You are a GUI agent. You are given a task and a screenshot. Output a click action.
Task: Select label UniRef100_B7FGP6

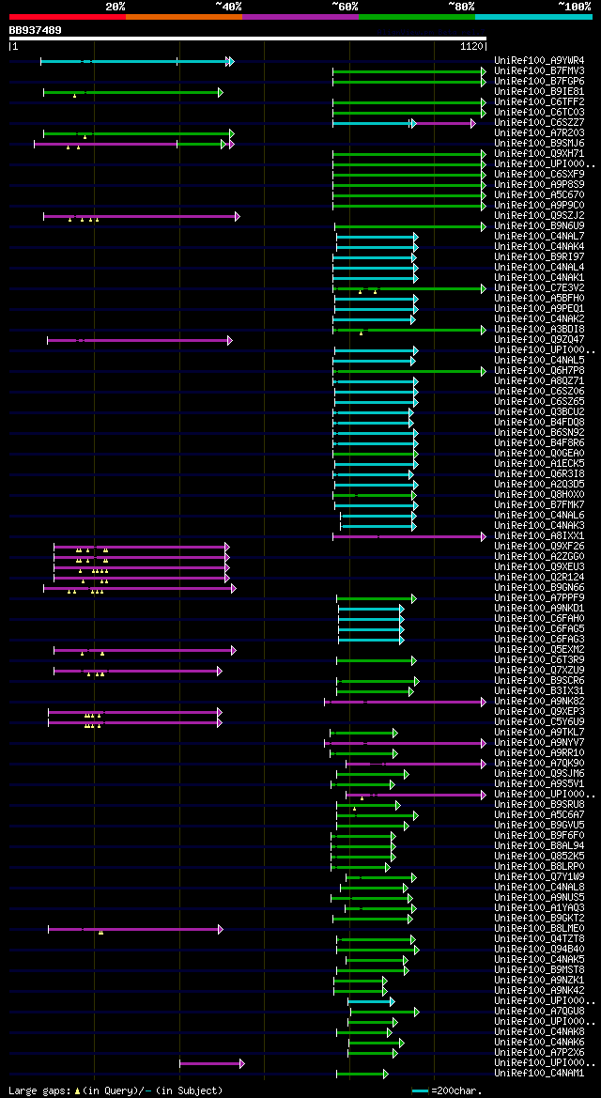click(539, 82)
